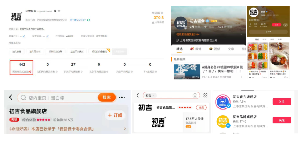
Task: Click the red 天猫 badge
Action: 14,120
